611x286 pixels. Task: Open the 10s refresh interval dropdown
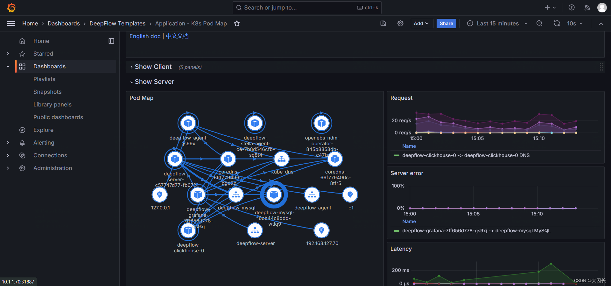coord(575,24)
